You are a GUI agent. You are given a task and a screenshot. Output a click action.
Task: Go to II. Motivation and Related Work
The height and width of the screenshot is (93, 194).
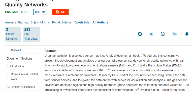point(22,77)
